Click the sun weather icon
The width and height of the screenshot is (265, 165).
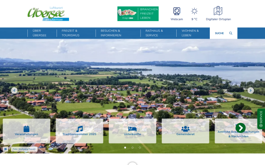(194, 11)
